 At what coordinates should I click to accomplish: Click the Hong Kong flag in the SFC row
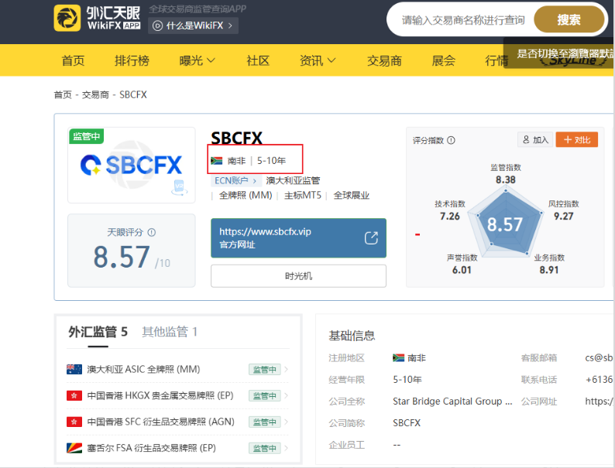(x=74, y=422)
